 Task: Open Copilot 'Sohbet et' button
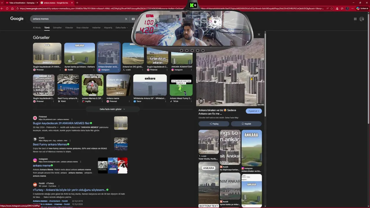[362, 8]
